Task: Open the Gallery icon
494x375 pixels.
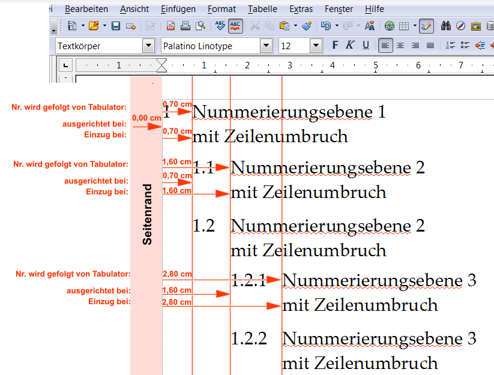Action: click(476, 25)
